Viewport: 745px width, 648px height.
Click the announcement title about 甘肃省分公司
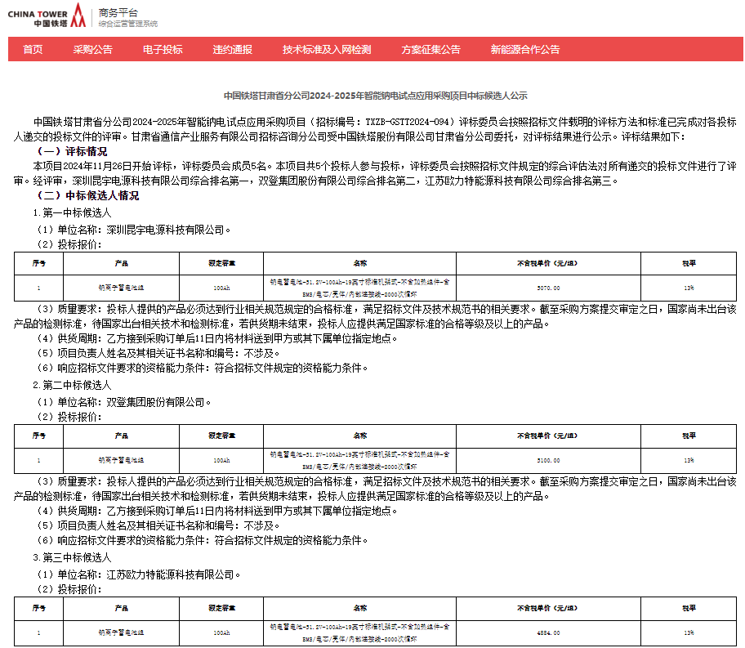pos(376,92)
